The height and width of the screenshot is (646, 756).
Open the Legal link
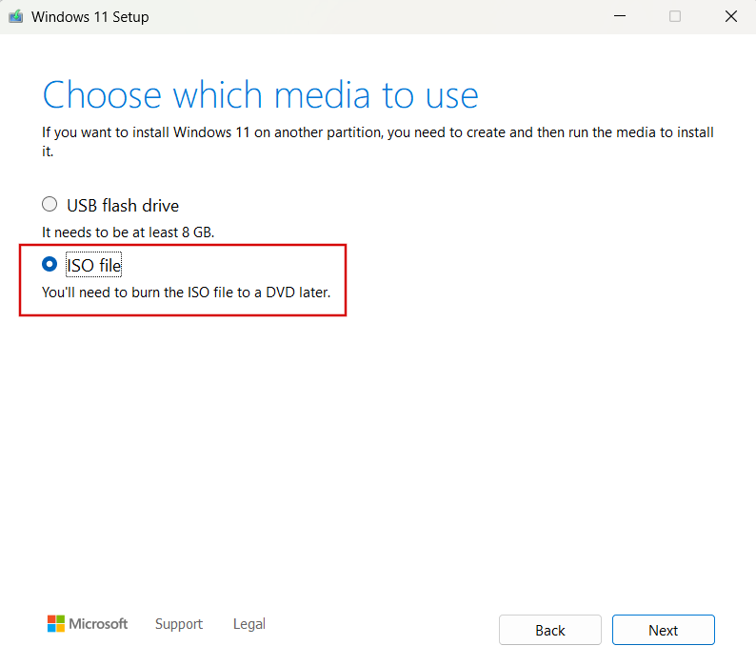[x=249, y=624]
